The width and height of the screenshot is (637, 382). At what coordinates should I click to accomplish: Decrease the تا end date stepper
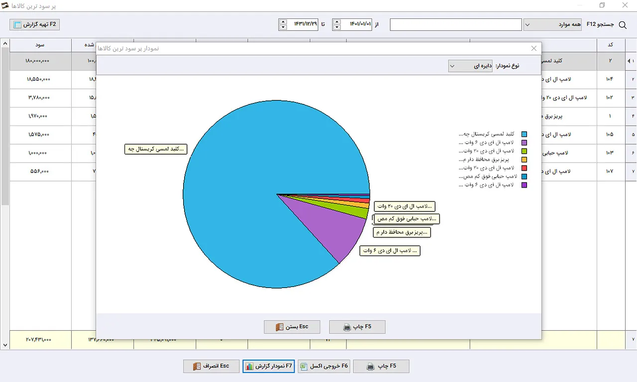(x=283, y=27)
